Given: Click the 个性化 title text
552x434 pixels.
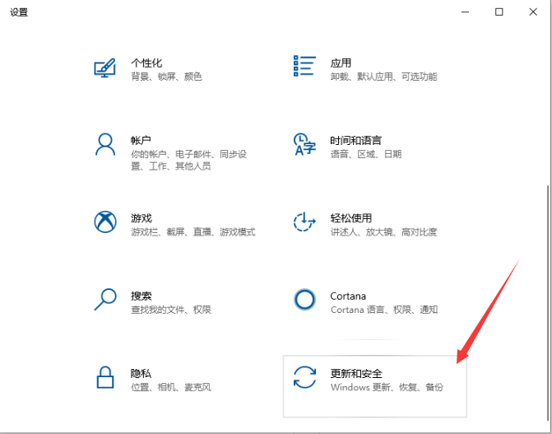Looking at the screenshot, I should pos(146,63).
